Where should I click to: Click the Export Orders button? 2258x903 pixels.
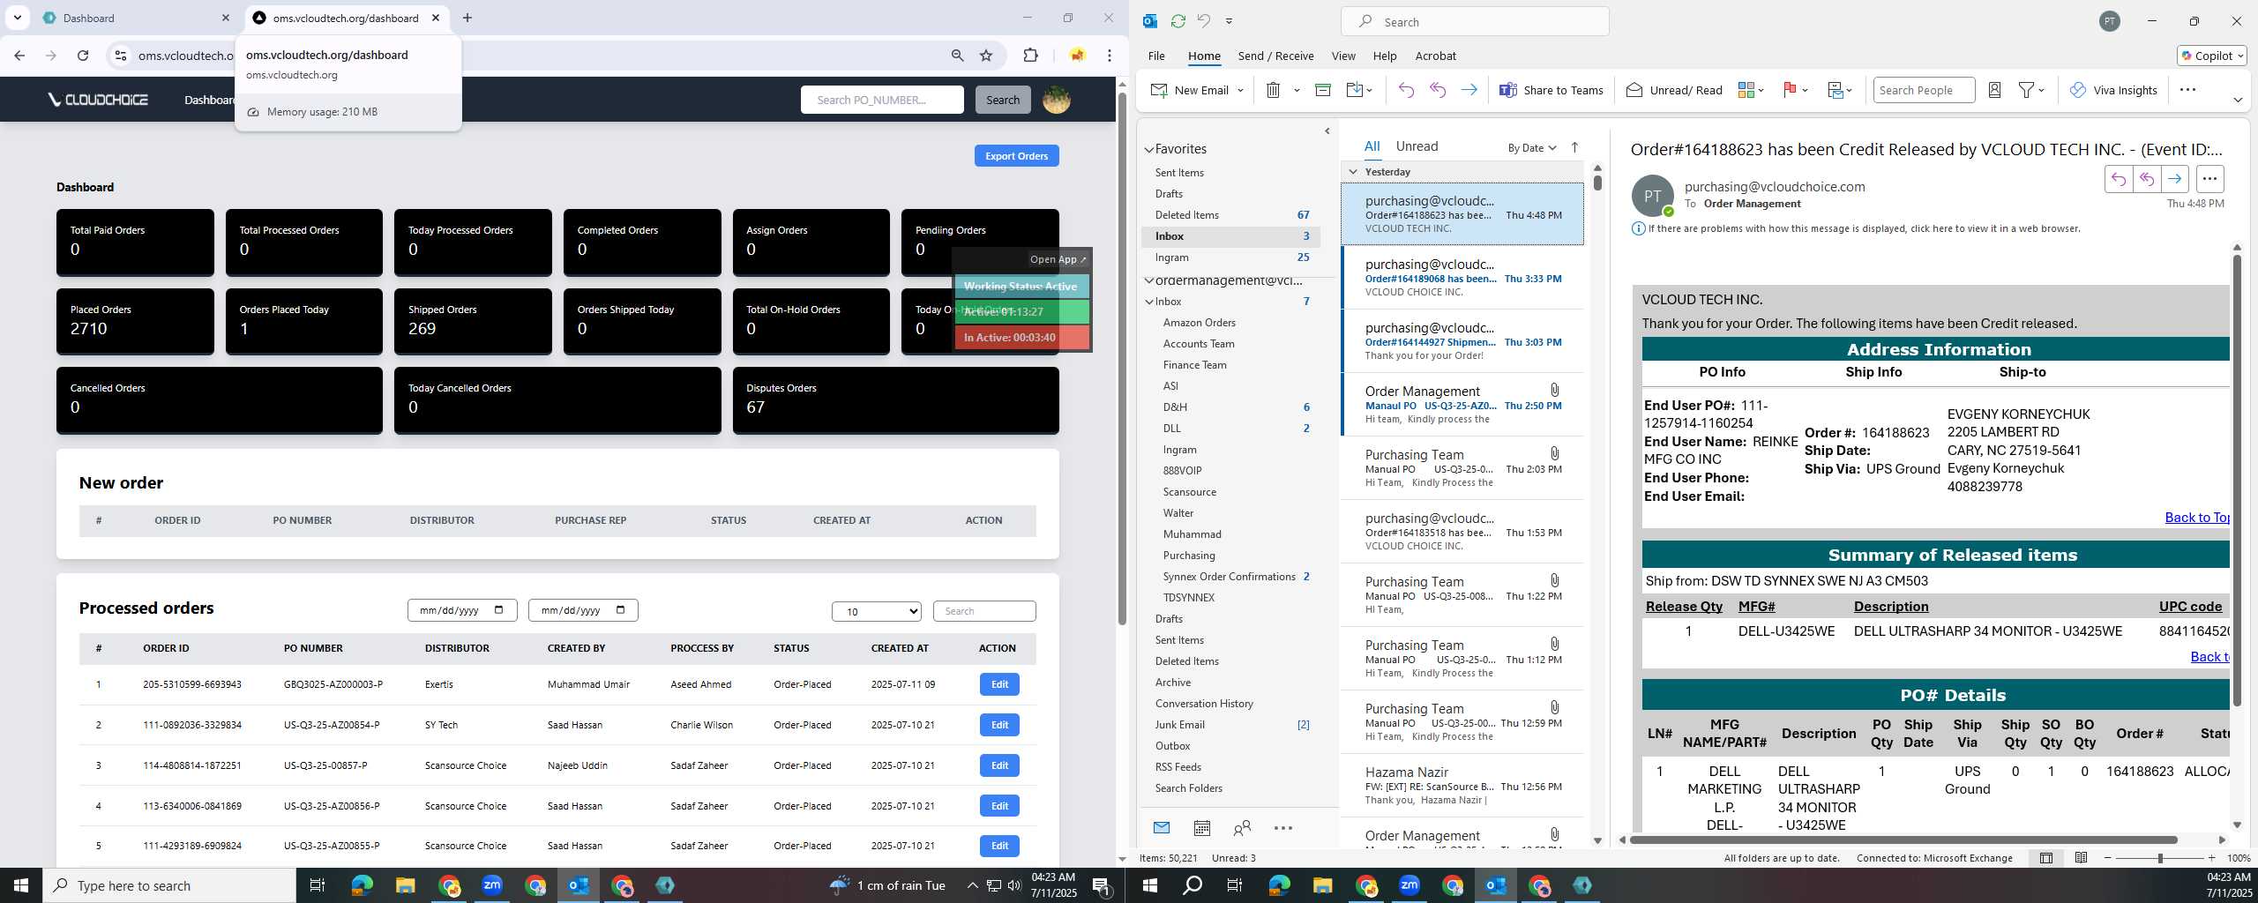pos(1016,156)
